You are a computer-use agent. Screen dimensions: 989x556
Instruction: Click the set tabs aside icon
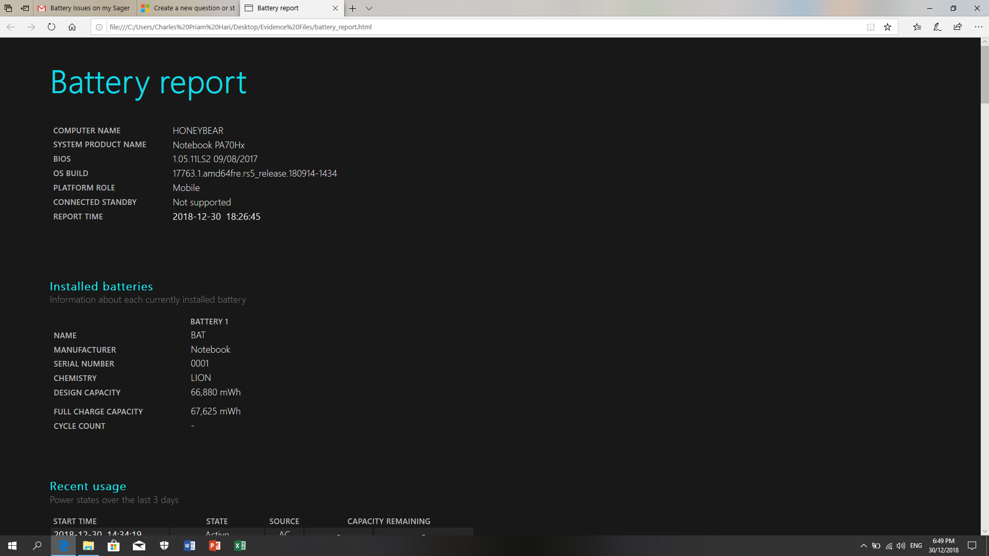click(x=25, y=8)
